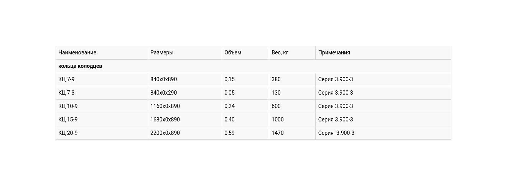
Task: Select the 'Примечания' header cell
Action: pos(334,53)
